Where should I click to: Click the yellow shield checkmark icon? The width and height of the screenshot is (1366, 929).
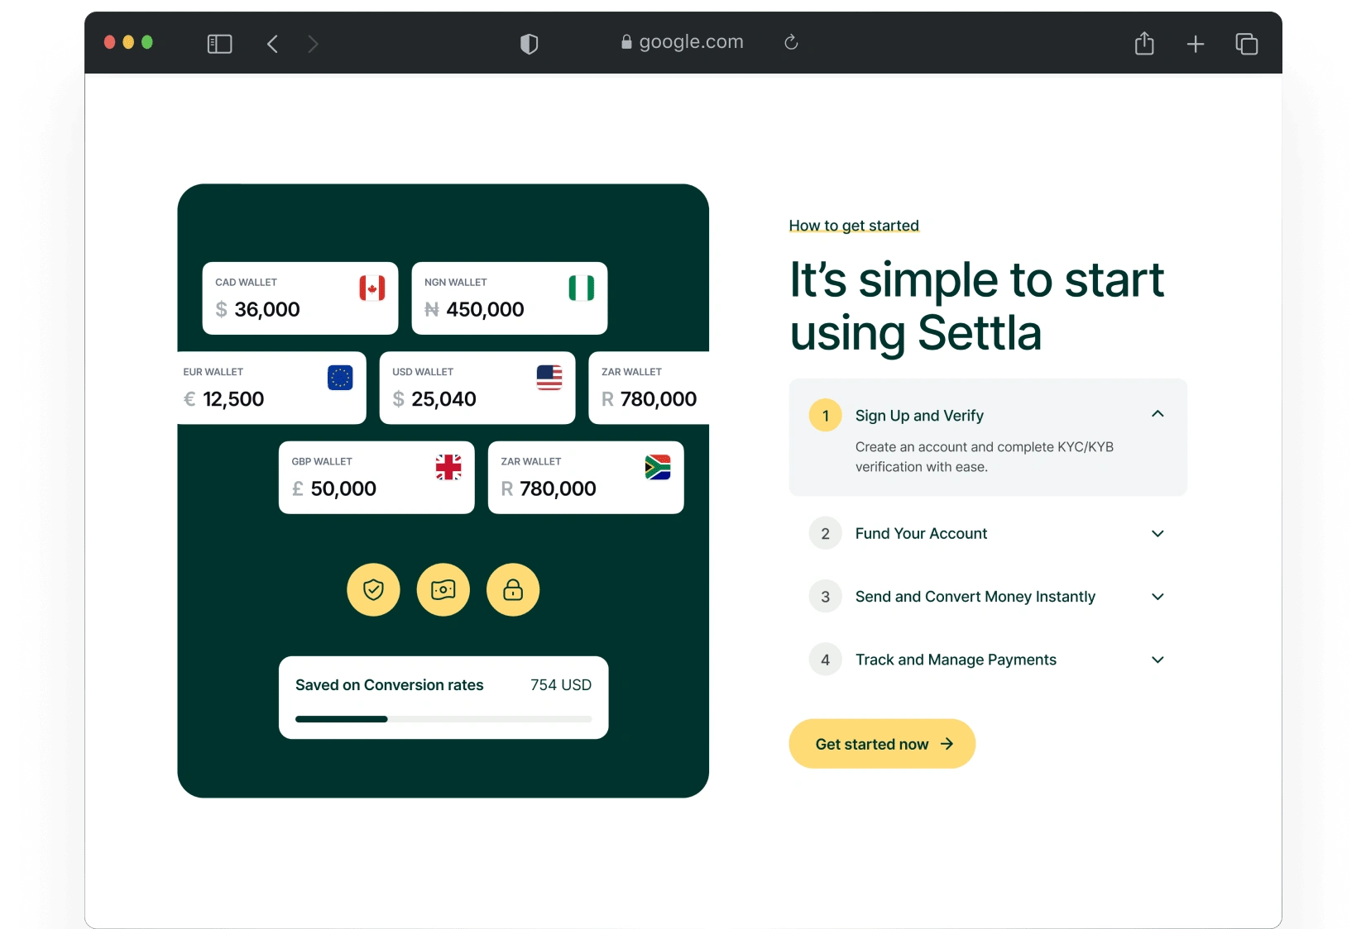[373, 590]
